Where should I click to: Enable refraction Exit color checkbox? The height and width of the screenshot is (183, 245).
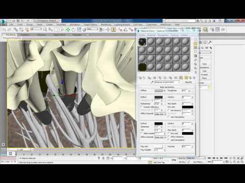coord(169,133)
